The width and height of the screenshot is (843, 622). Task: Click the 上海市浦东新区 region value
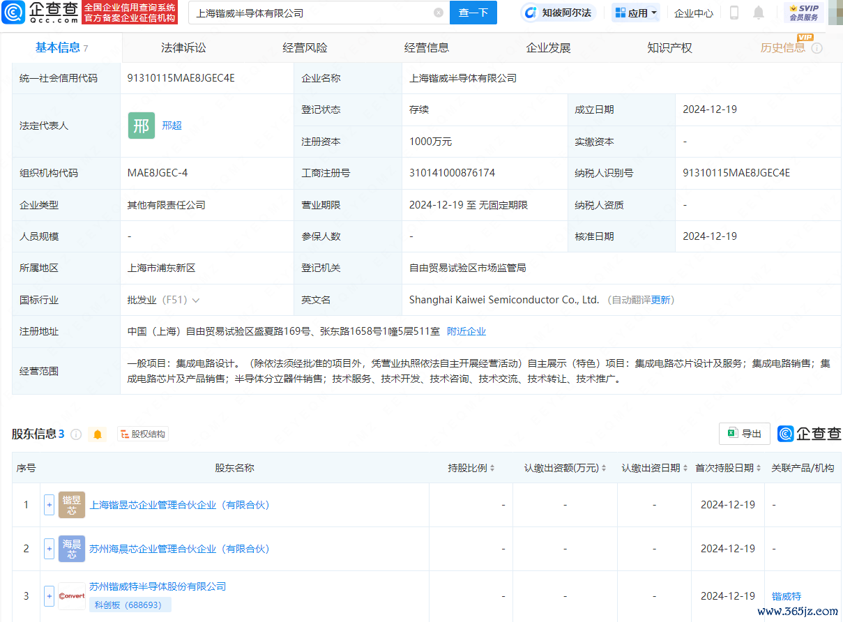tap(162, 268)
